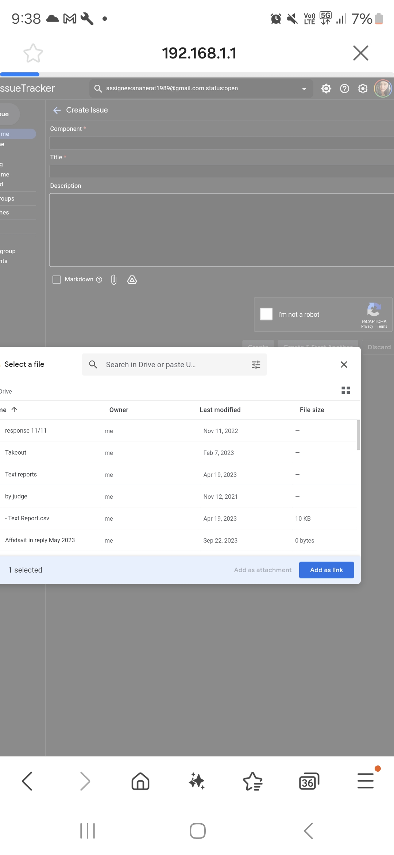Open the help question mark icon
The width and height of the screenshot is (394, 855).
click(x=344, y=89)
